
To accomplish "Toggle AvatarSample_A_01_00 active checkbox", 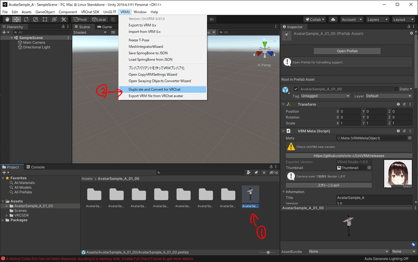I will tap(296, 89).
